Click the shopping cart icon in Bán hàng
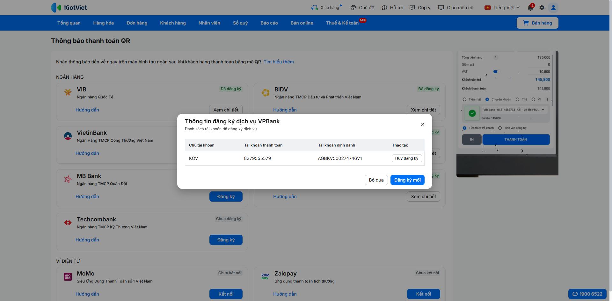 point(526,23)
